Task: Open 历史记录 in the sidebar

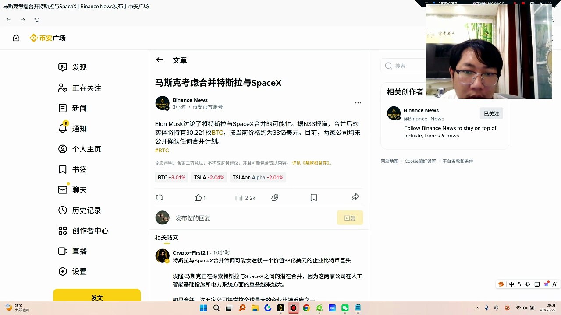Action: 80,210
